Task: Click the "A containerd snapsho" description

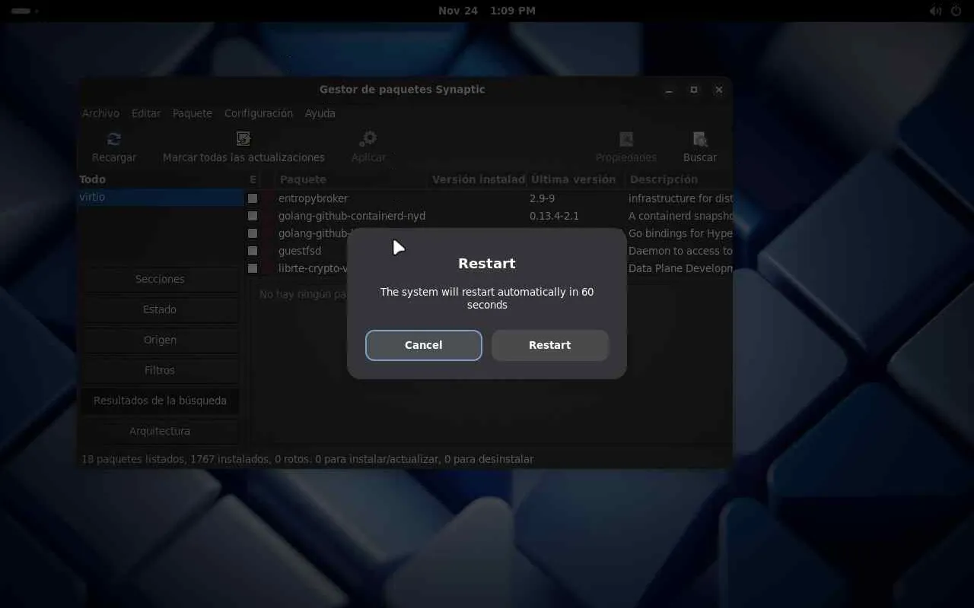Action: click(680, 216)
